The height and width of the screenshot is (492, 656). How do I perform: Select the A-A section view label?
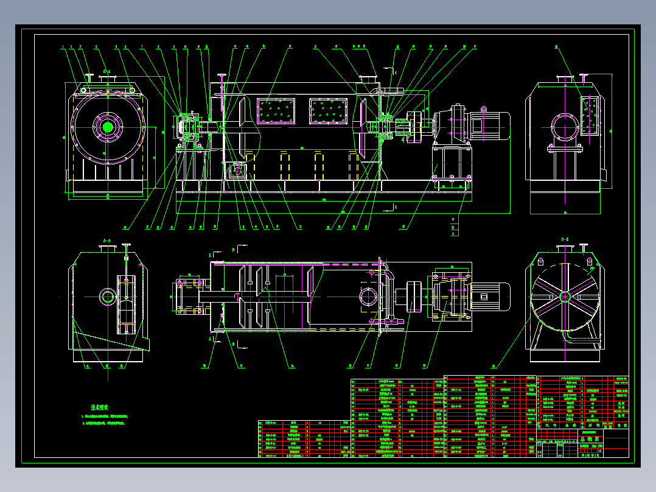(x=106, y=241)
